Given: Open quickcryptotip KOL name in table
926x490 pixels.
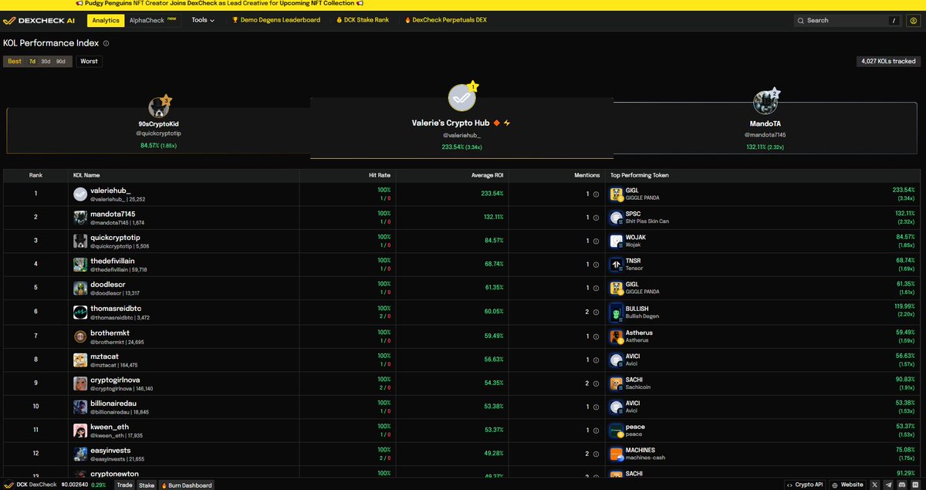Looking at the screenshot, I should (x=115, y=238).
